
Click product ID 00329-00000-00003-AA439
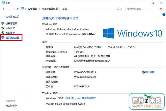point(70,104)
